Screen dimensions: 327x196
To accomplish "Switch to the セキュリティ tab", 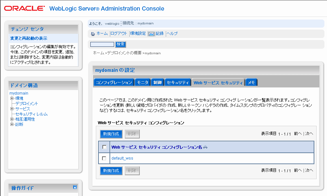I will [x=178, y=82].
